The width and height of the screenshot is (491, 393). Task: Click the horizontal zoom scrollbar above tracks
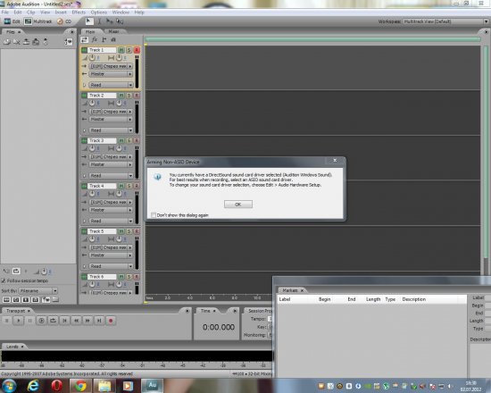tap(312, 39)
